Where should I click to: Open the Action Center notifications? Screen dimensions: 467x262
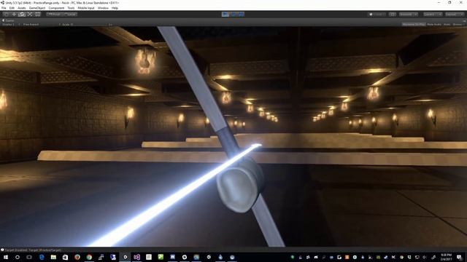460,257
